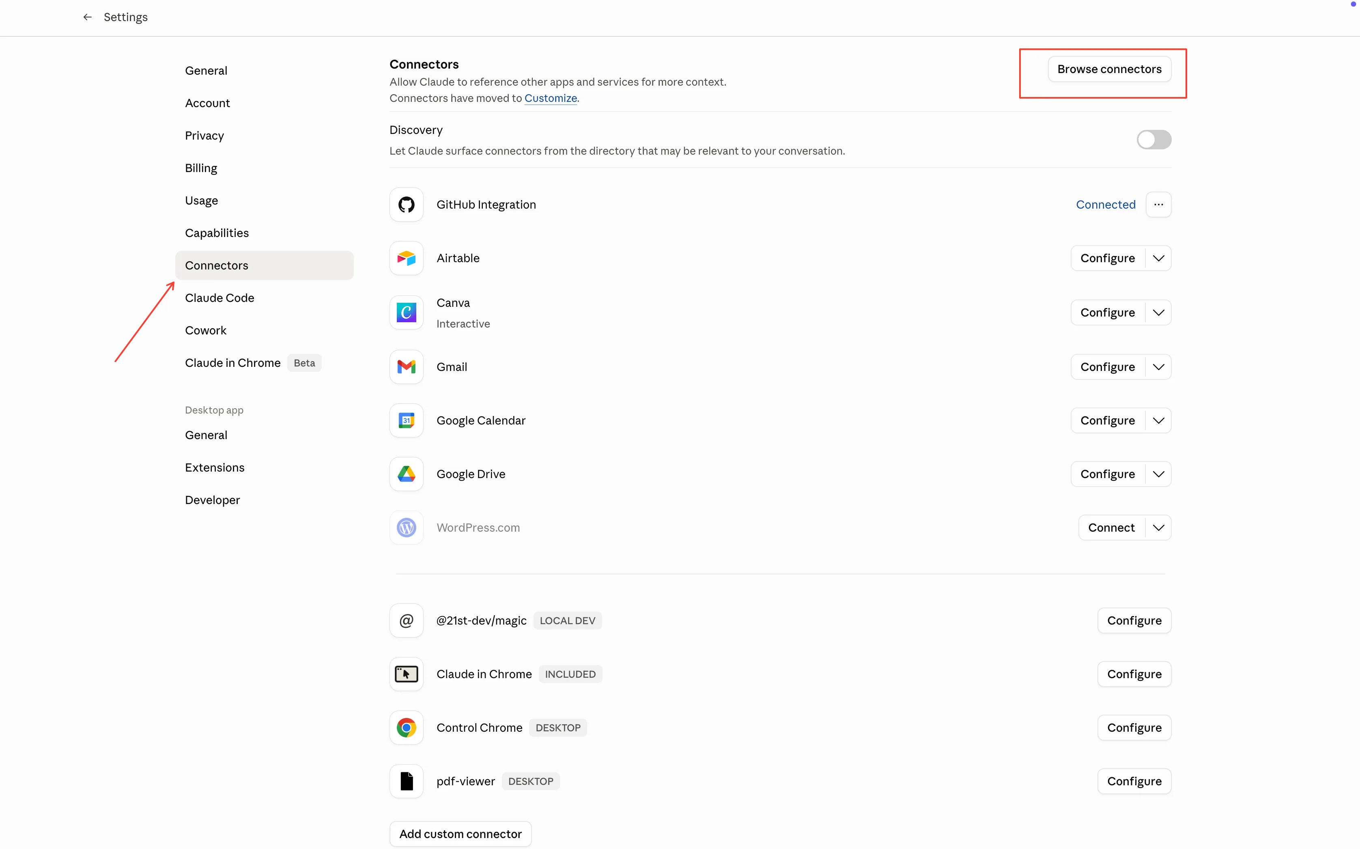Click Configure for Google Calendar
Viewport: 1360px width, 849px height.
pos(1107,420)
